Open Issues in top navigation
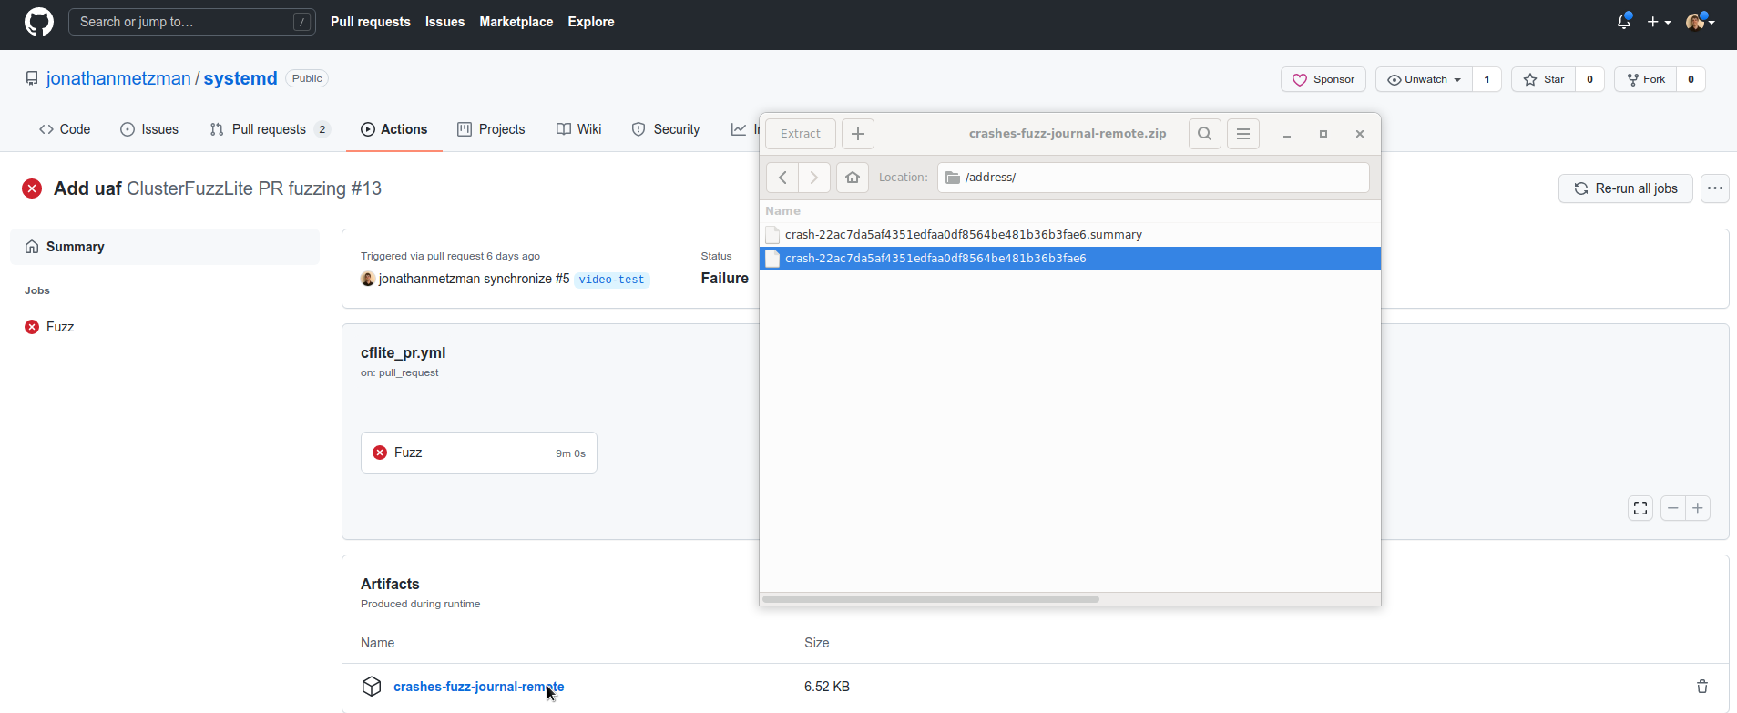 [x=444, y=22]
